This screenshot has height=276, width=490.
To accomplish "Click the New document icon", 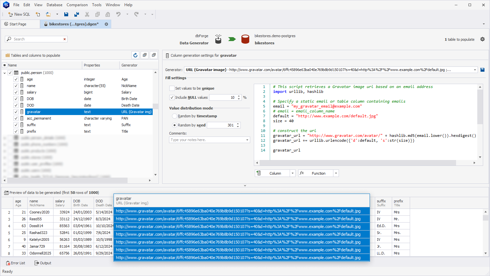I will [x=38, y=14].
